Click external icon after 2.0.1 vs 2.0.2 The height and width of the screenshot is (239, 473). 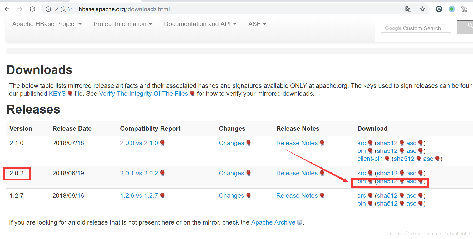(x=162, y=173)
